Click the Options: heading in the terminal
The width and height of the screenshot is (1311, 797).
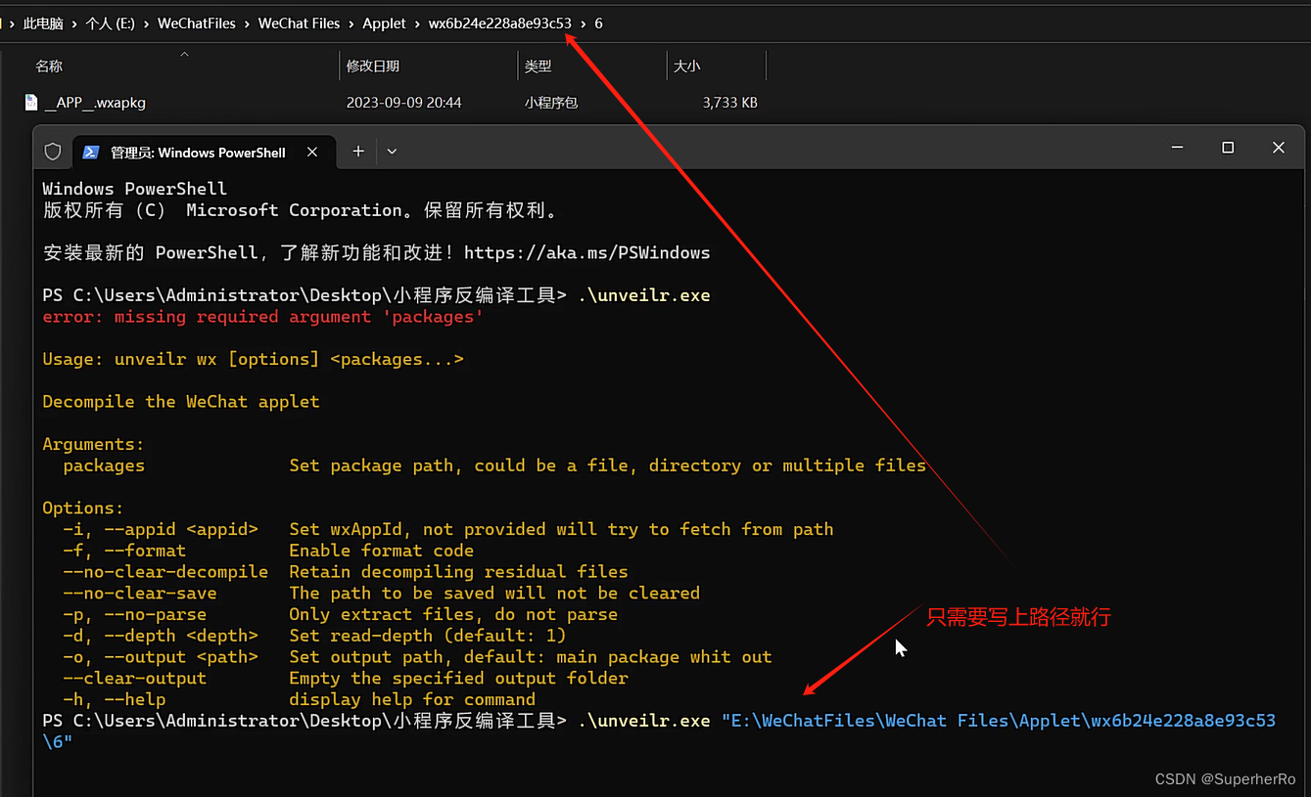tap(83, 508)
